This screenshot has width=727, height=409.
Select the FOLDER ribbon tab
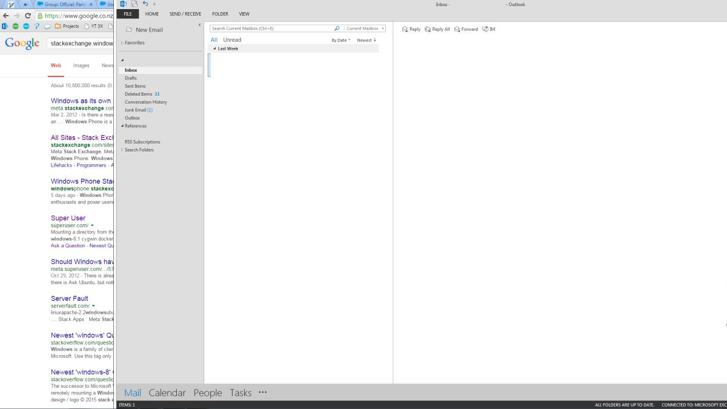coord(220,13)
